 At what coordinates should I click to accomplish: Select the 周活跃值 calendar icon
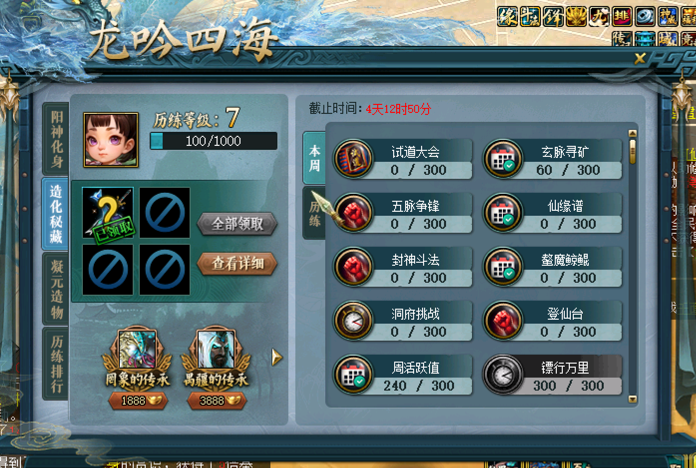point(353,375)
